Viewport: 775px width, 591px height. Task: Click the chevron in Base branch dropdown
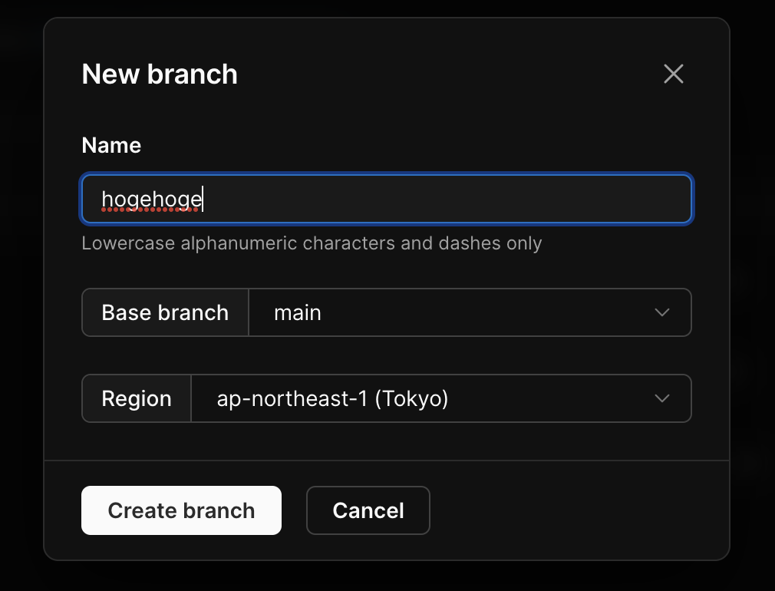point(661,312)
